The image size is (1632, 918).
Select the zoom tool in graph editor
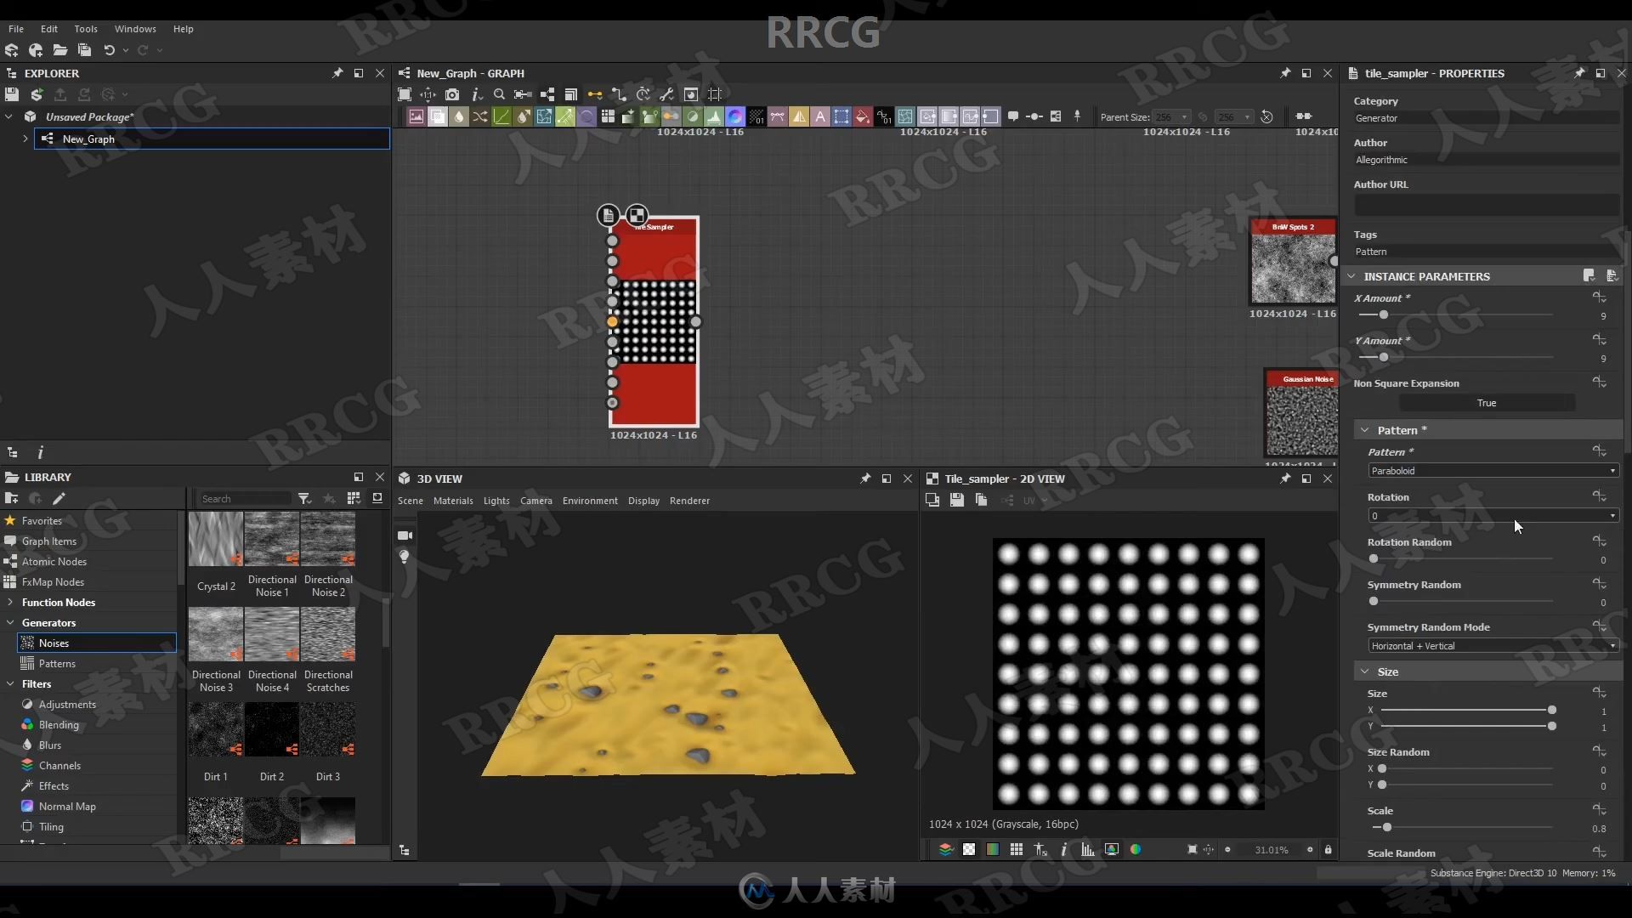tap(499, 94)
